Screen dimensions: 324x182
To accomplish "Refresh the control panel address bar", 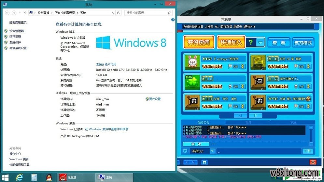I will 119,13.
